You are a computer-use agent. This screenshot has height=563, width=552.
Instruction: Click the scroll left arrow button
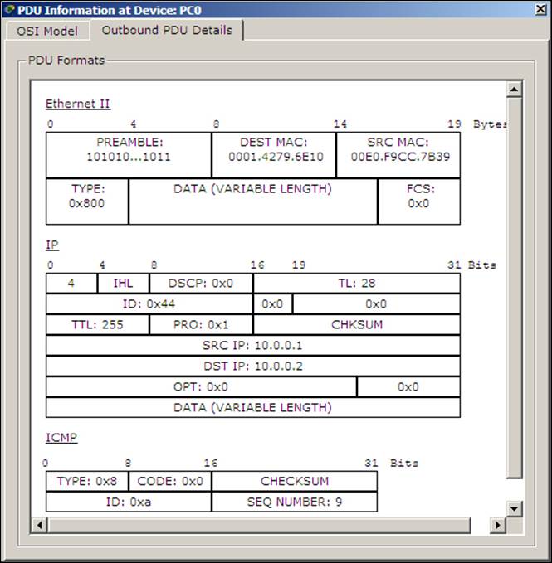tap(39, 525)
